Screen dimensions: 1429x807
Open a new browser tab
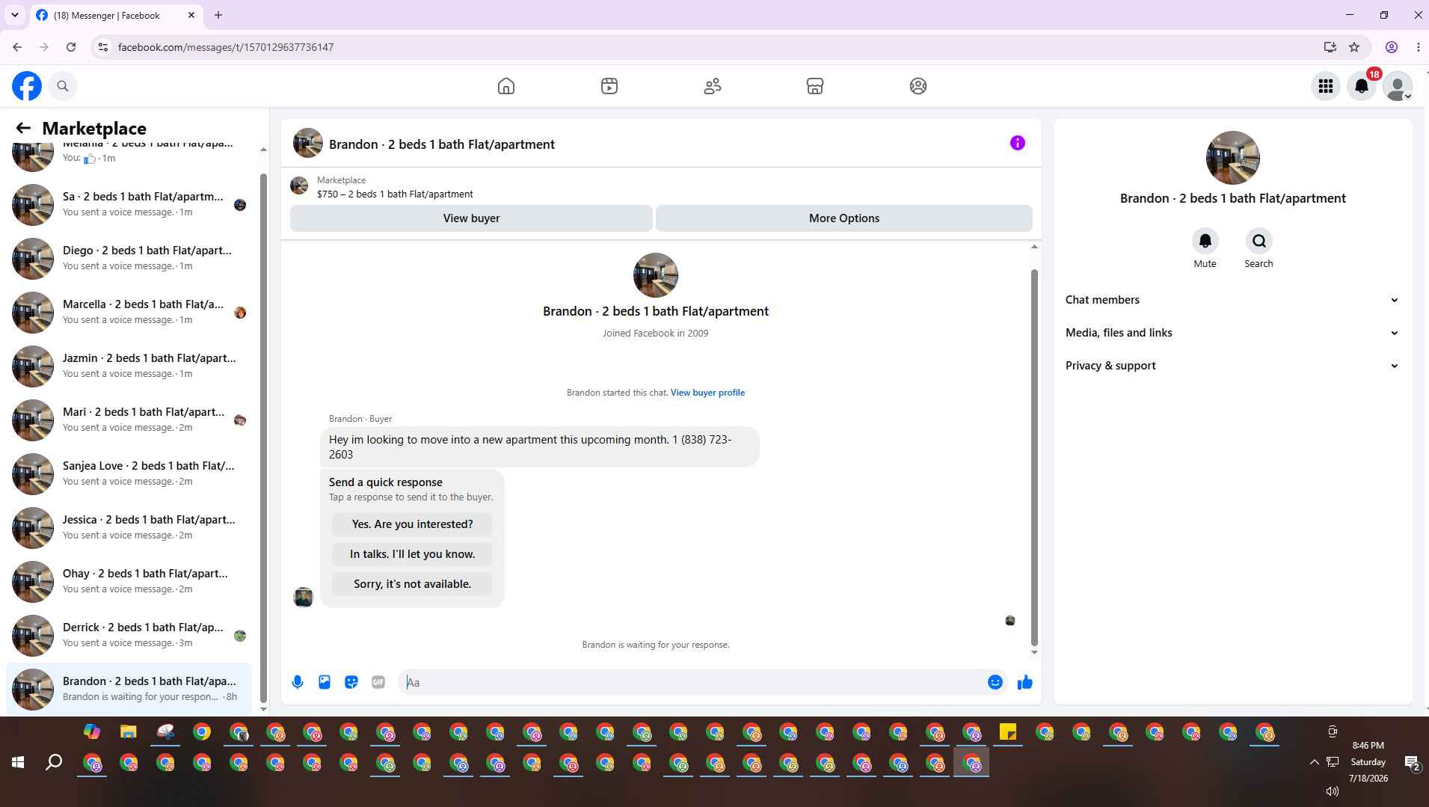[x=218, y=15]
